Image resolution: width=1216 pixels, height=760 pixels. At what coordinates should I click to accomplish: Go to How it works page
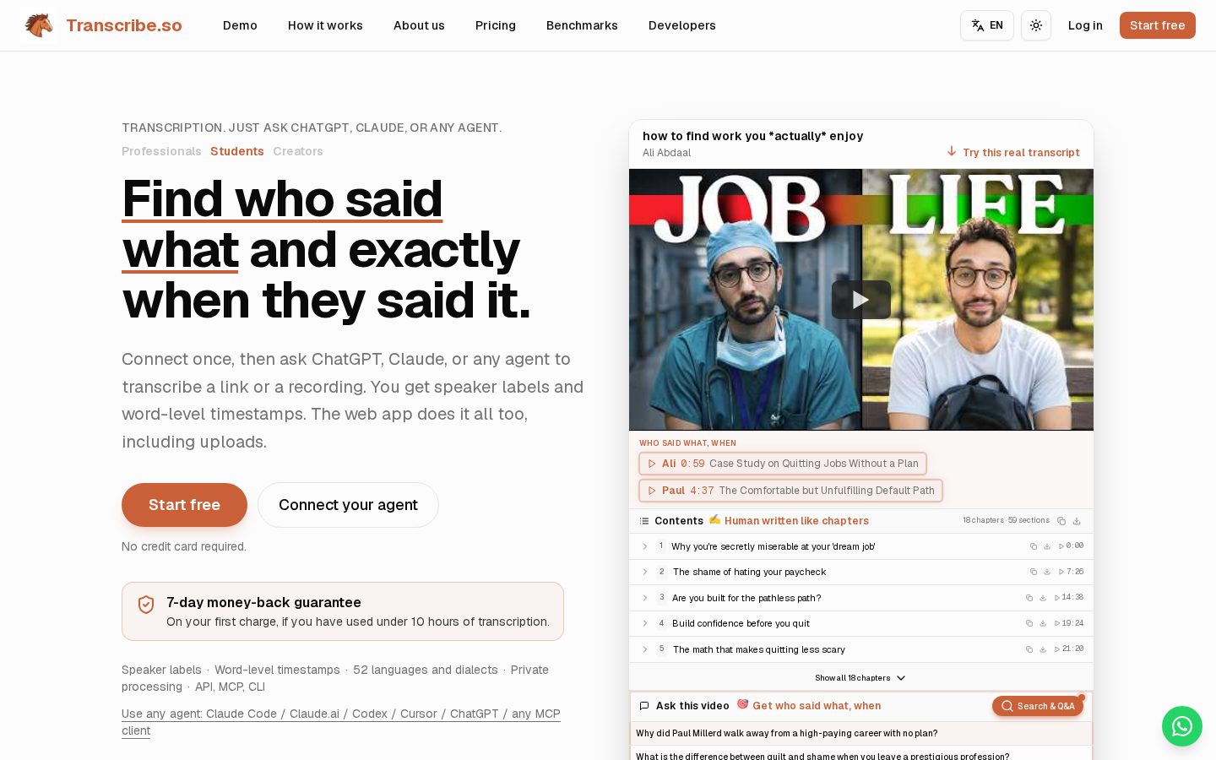[325, 25]
